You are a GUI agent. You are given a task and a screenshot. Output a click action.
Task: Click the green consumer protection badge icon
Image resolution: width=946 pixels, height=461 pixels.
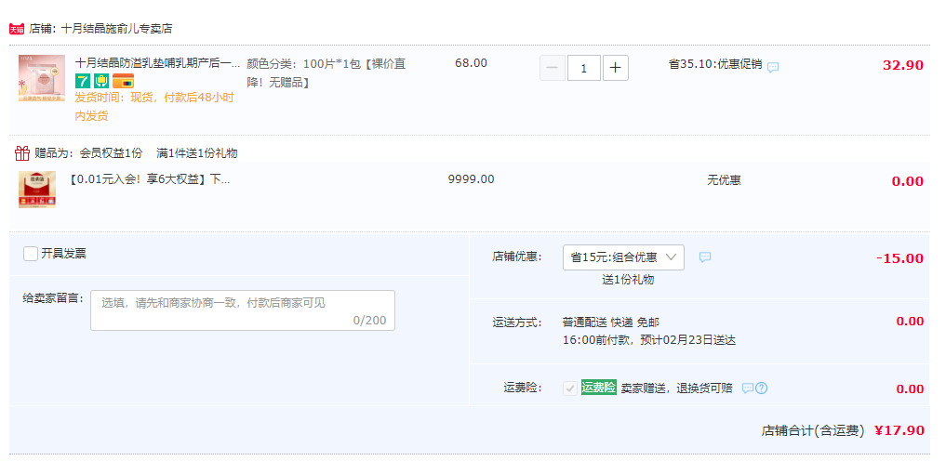click(x=101, y=81)
